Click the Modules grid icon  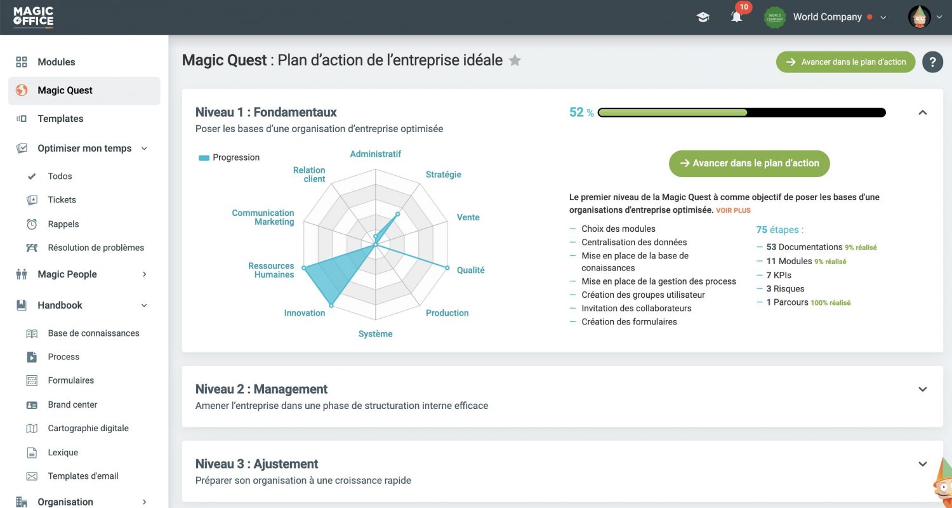tap(22, 62)
